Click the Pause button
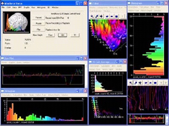Screen dimensions: 169x126 (x=38, y=23)
